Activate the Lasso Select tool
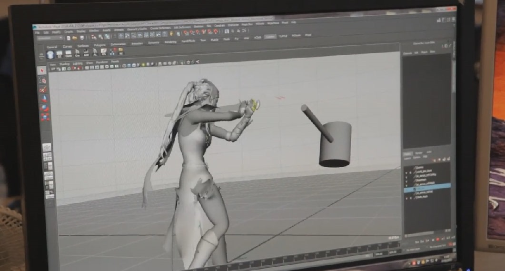 [42, 79]
